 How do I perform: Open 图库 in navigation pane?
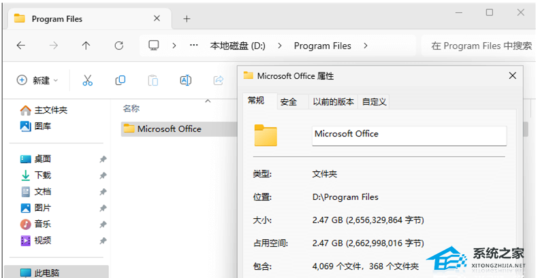coord(35,126)
